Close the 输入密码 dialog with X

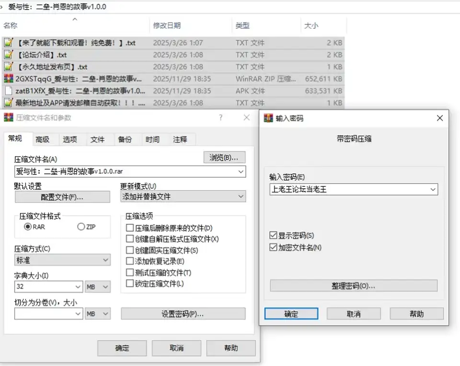point(440,118)
